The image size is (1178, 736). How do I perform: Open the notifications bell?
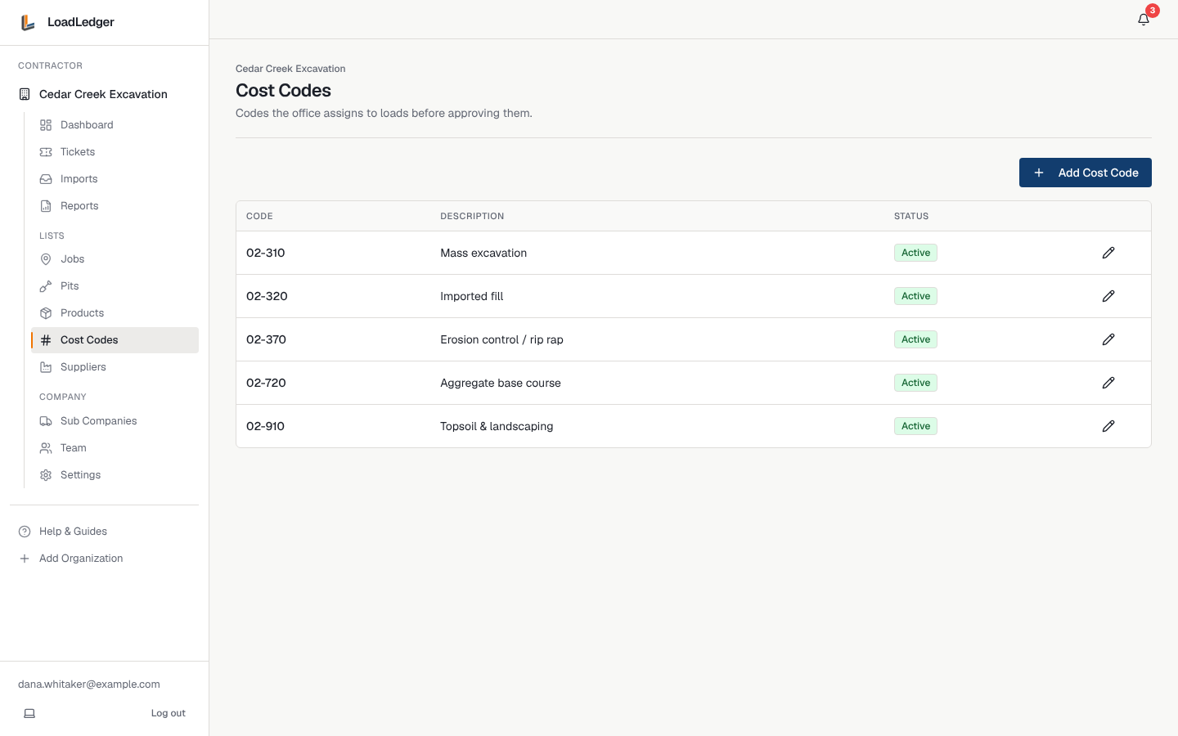(x=1144, y=20)
